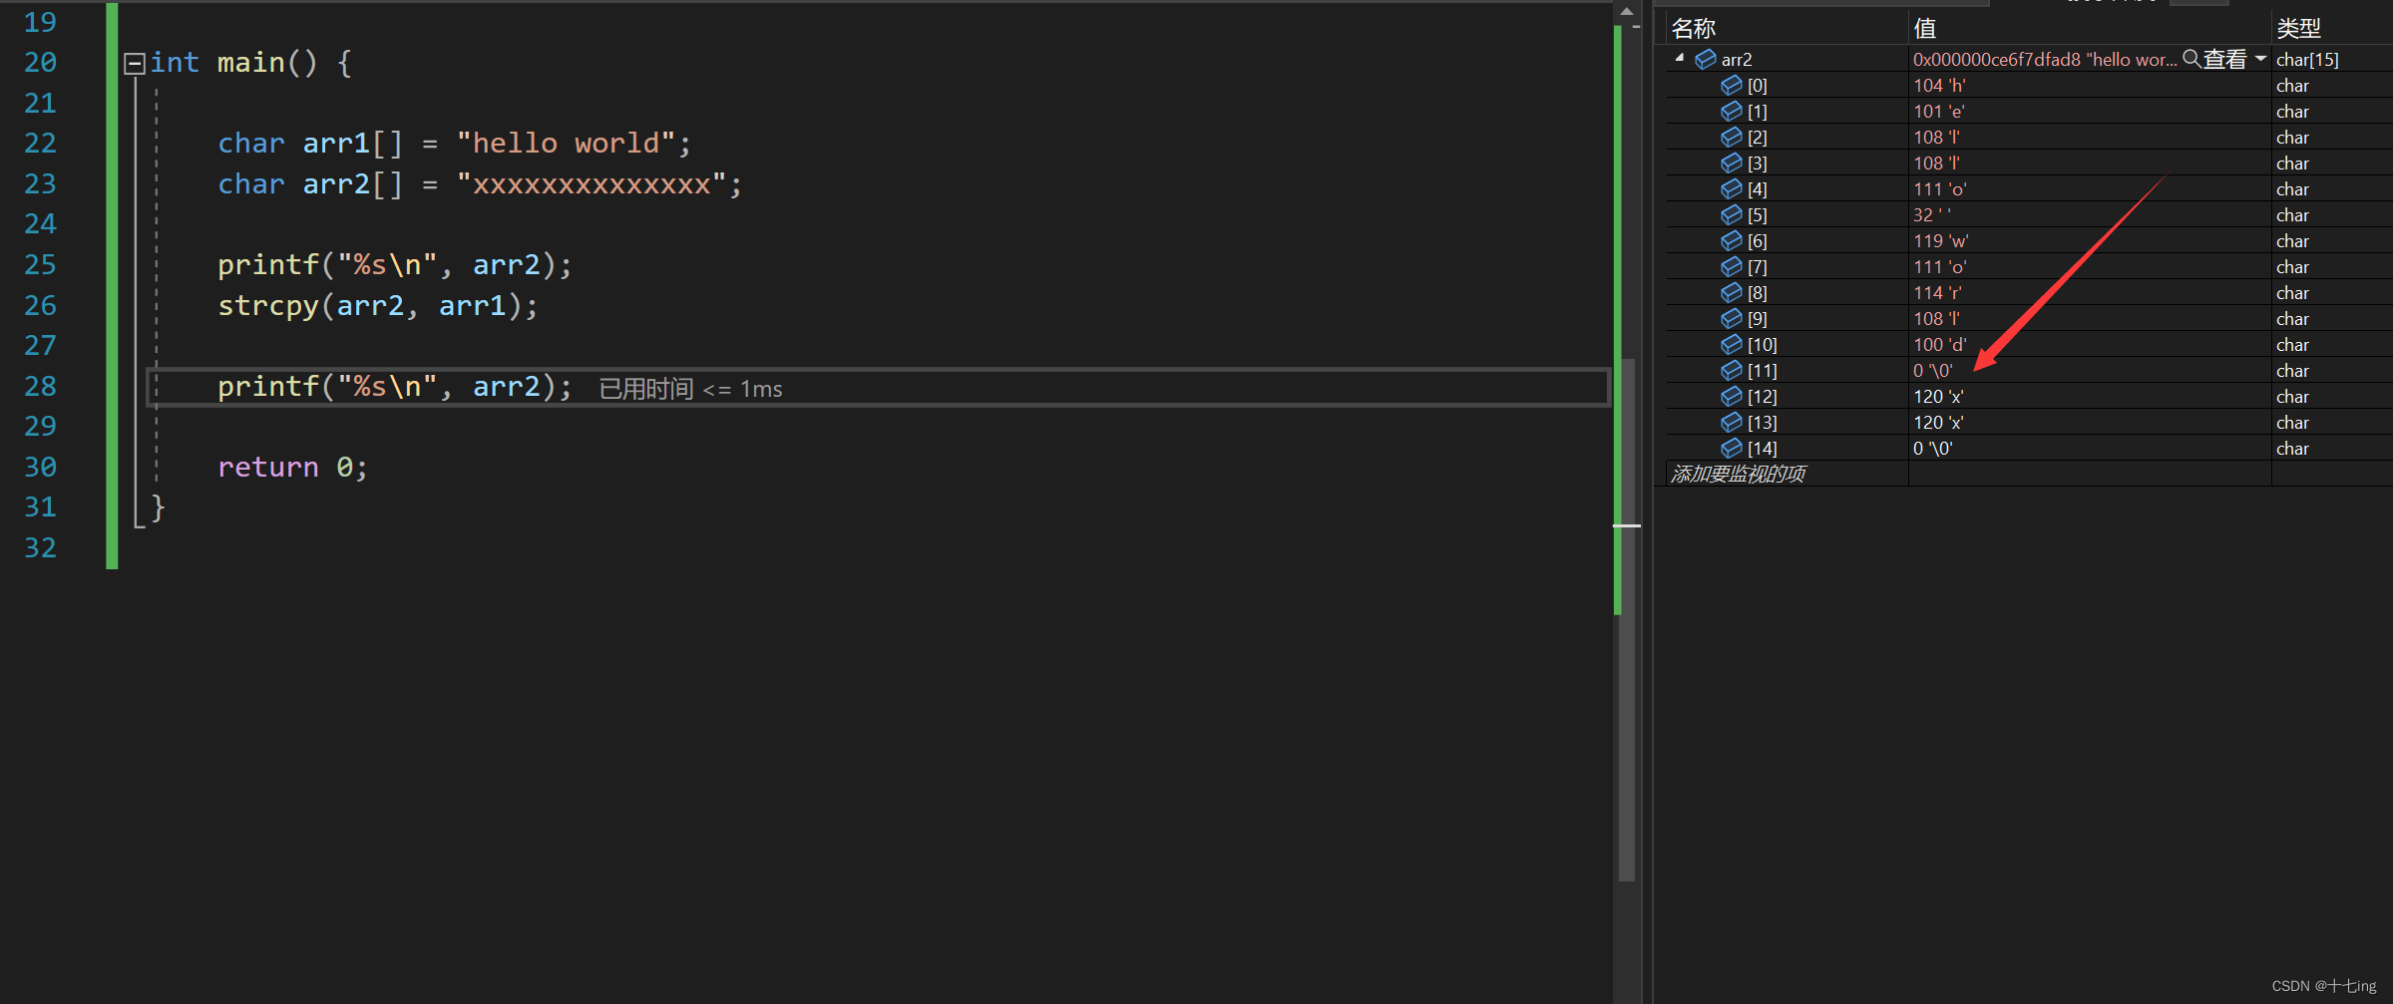Select value 114 'r' in watch
2393x1004 pixels.
coord(1937,293)
